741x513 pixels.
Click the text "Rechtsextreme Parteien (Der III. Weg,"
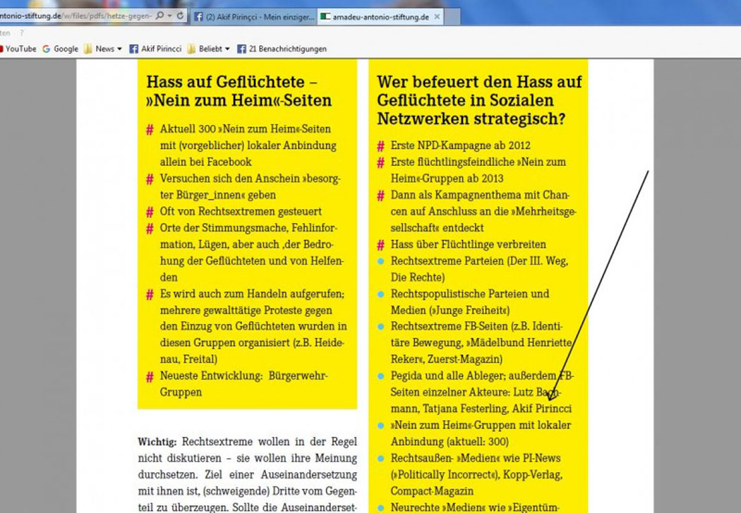[x=479, y=261]
